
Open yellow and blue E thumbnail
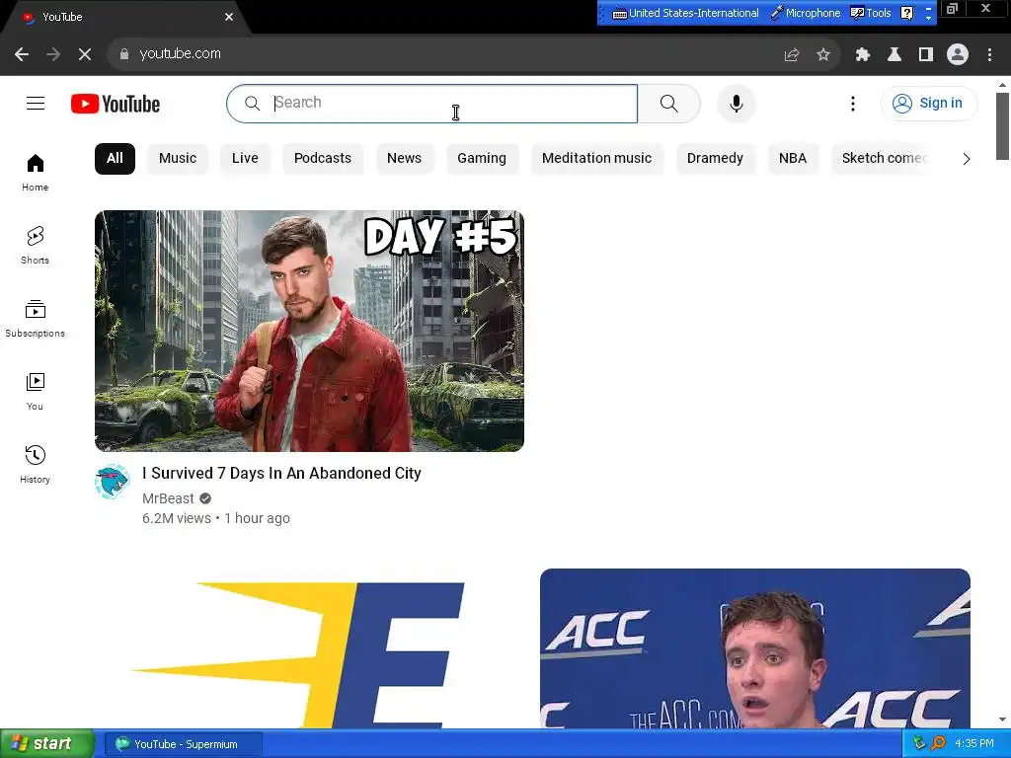309,648
